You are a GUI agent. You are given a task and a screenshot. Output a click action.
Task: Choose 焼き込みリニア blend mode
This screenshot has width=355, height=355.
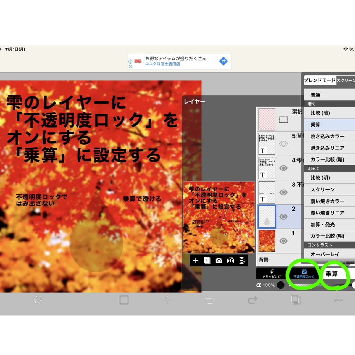[330, 148]
